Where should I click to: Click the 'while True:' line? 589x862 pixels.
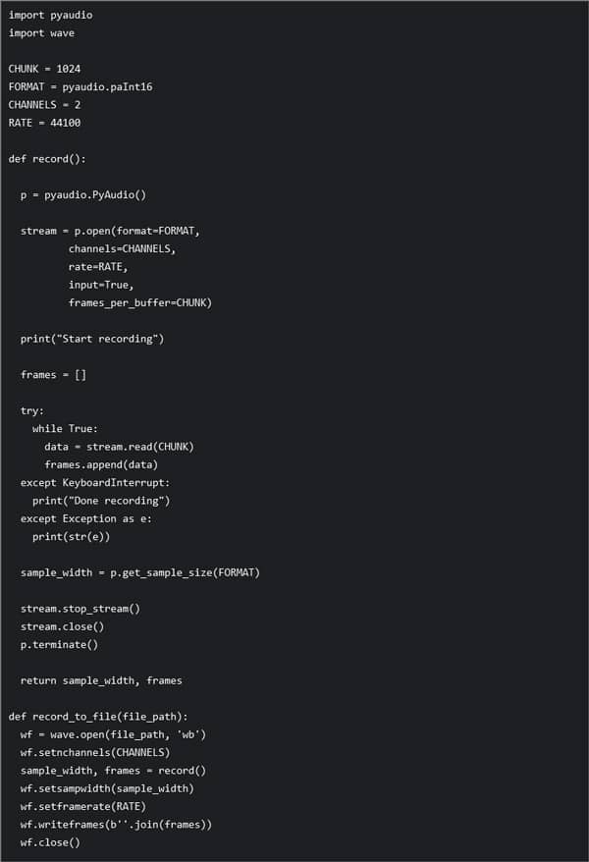65,428
